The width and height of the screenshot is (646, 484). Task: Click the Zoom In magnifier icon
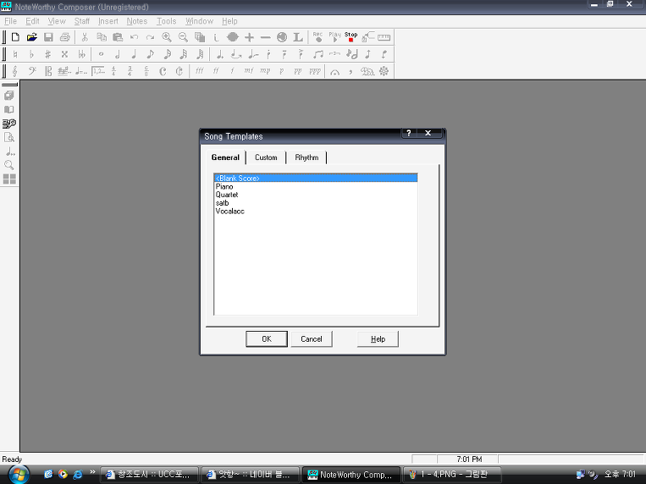[x=167, y=37]
